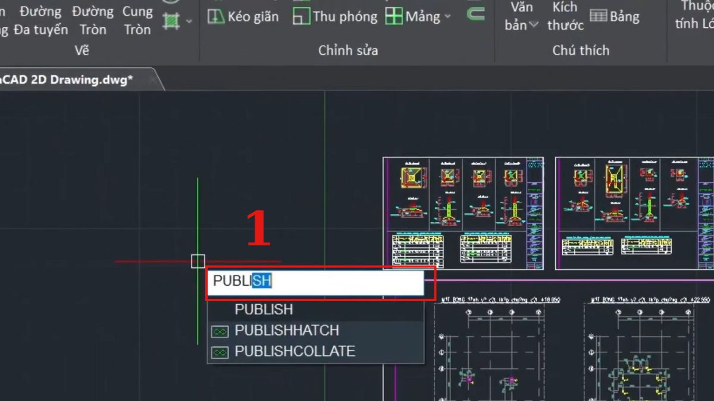The width and height of the screenshot is (714, 401).
Task: Select the Đường Tròn circle tool
Action: click(x=92, y=20)
